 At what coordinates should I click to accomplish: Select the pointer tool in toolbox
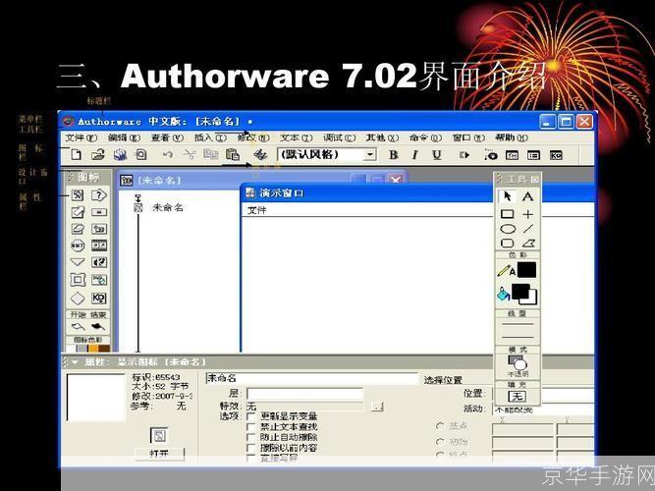508,196
